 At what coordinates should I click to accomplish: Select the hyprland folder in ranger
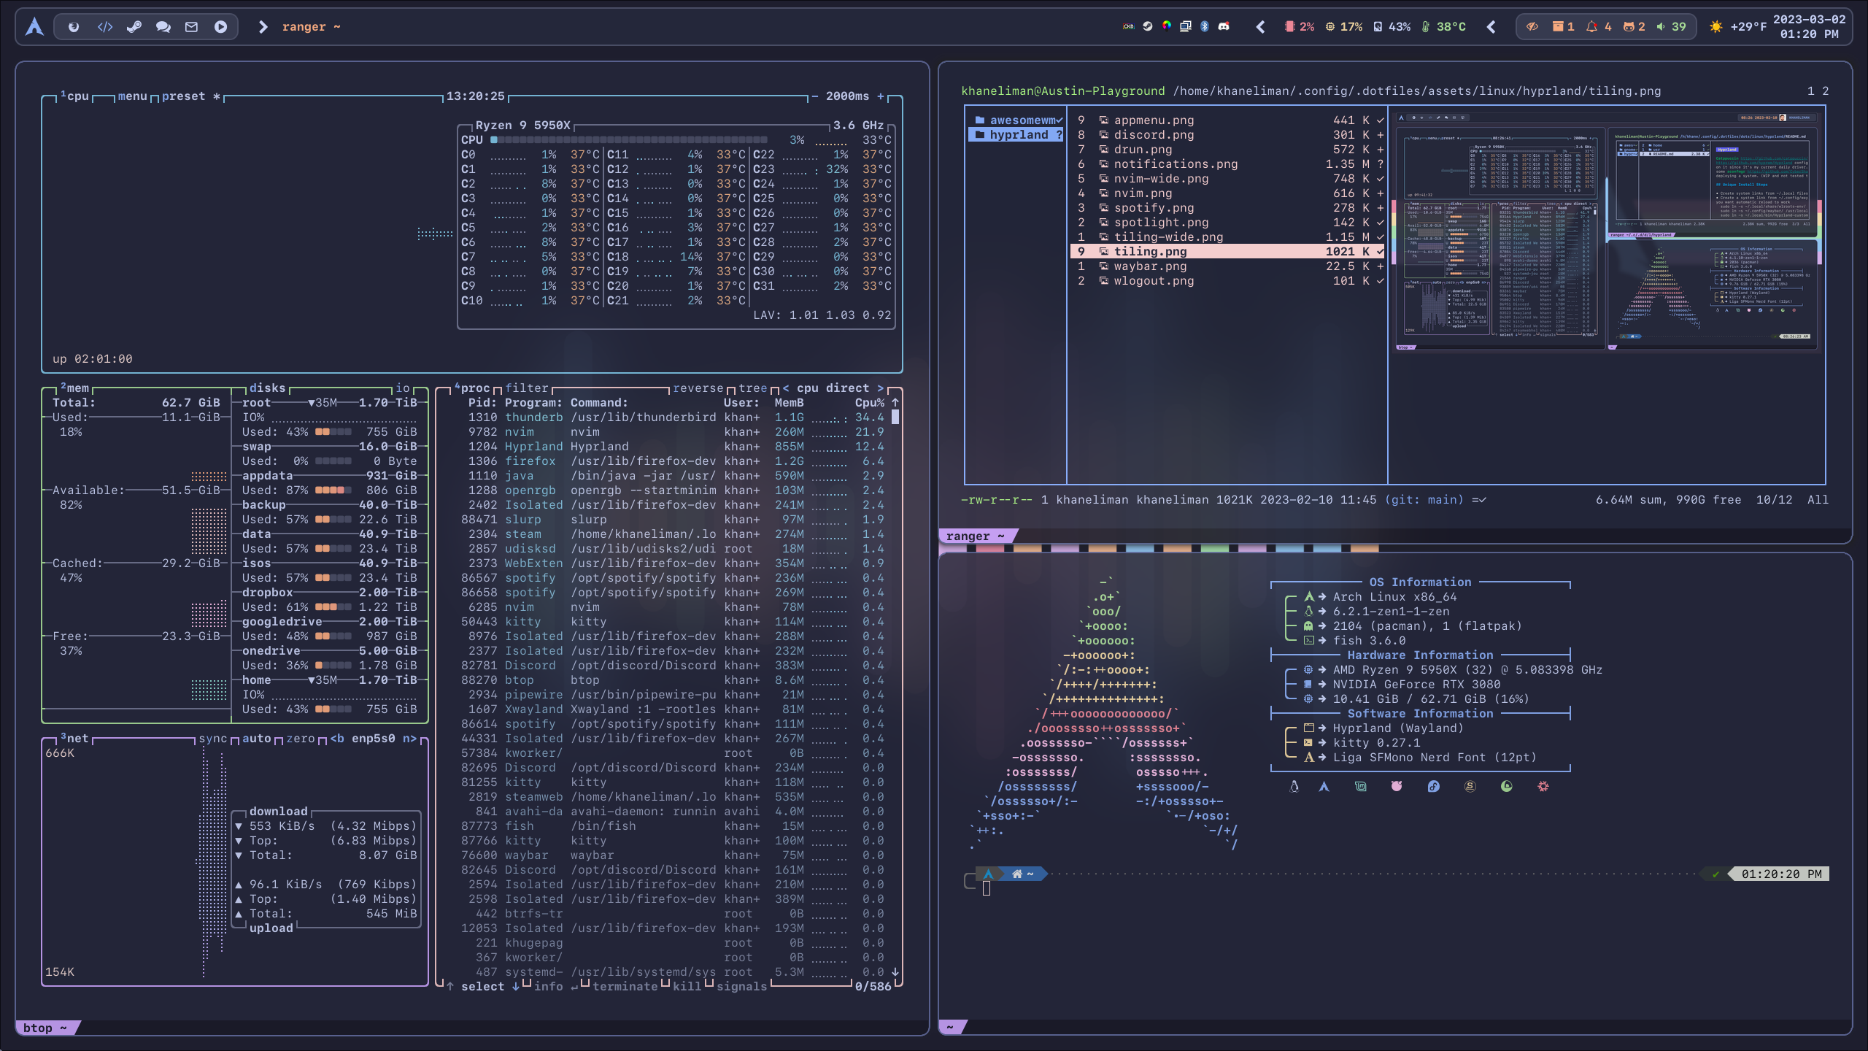pos(1018,135)
